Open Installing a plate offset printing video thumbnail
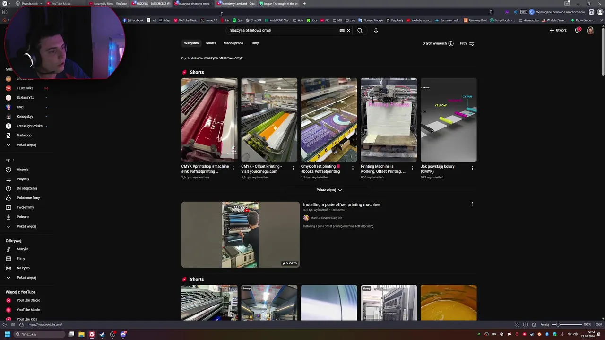The height and width of the screenshot is (340, 605). click(x=241, y=235)
